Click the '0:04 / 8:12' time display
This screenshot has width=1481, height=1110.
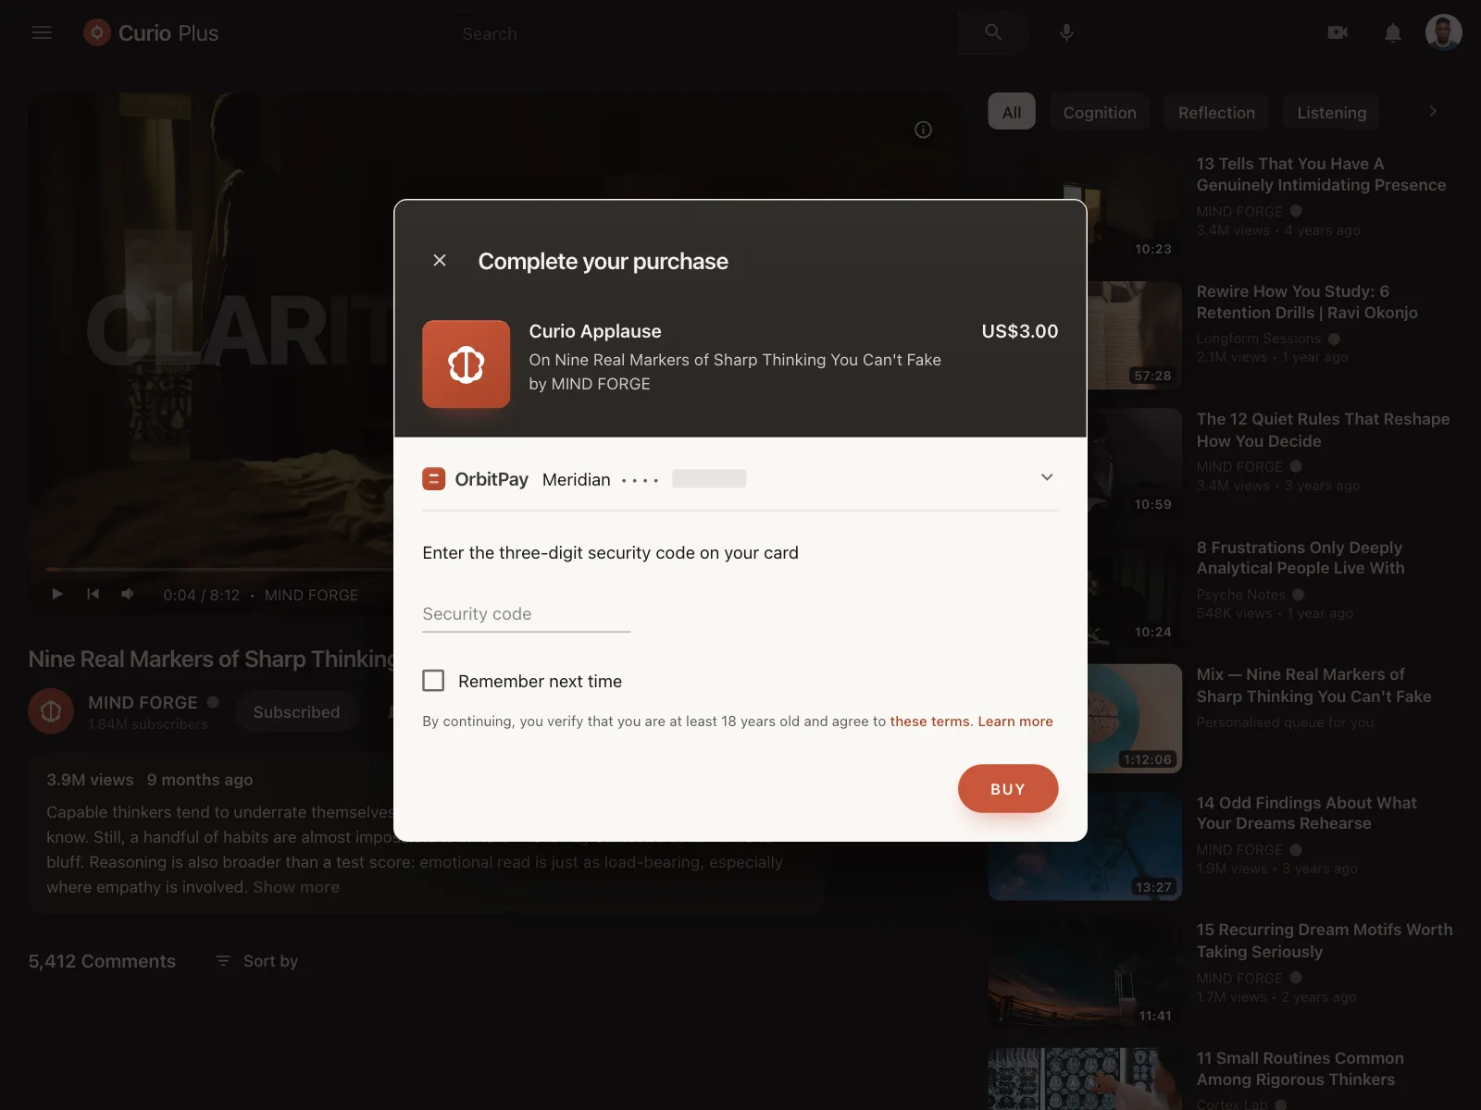pos(201,595)
